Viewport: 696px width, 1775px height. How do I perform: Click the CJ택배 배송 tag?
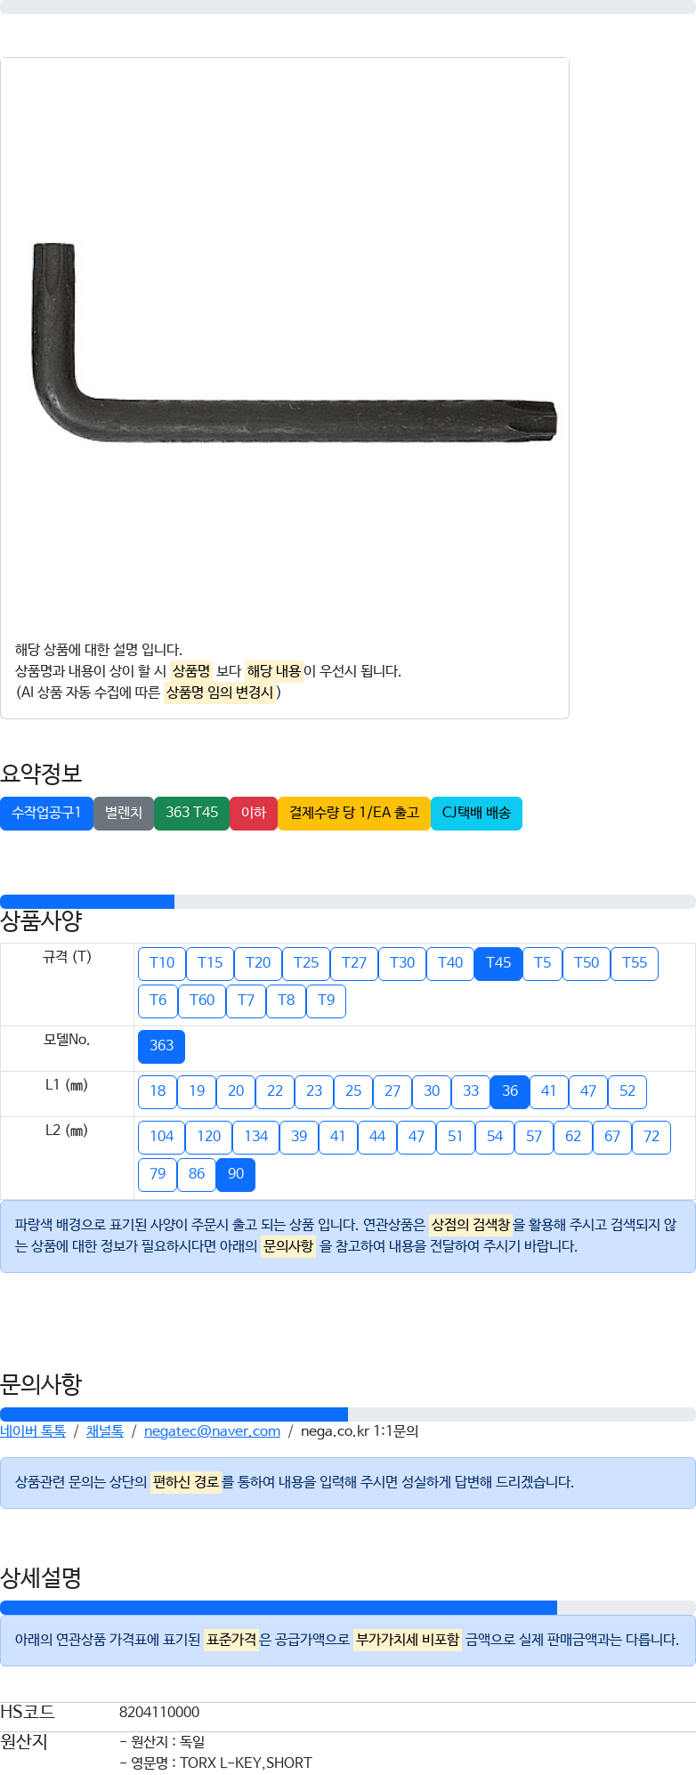476,814
